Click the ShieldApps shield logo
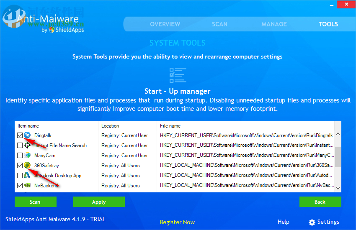This screenshot has width=356, height=230. click(x=52, y=30)
